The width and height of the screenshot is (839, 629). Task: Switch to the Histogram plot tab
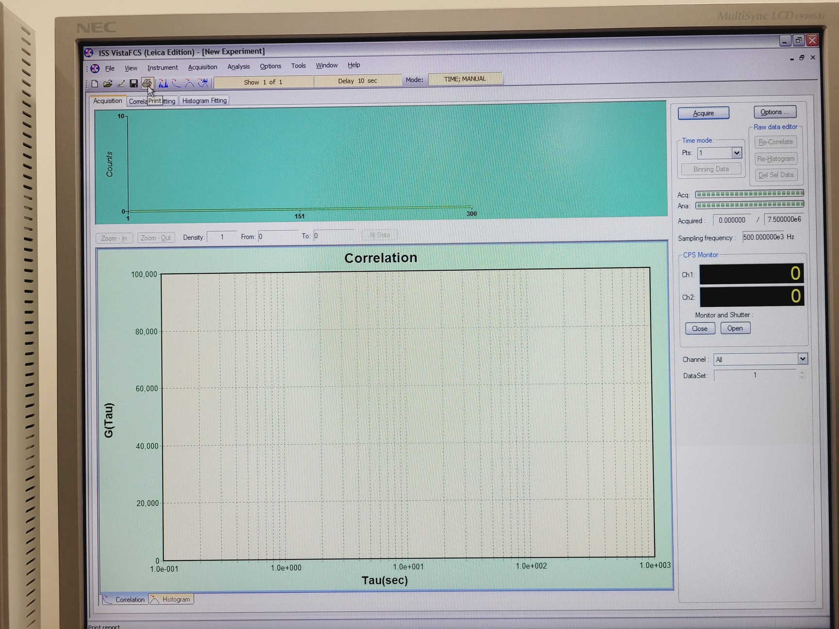(171, 599)
